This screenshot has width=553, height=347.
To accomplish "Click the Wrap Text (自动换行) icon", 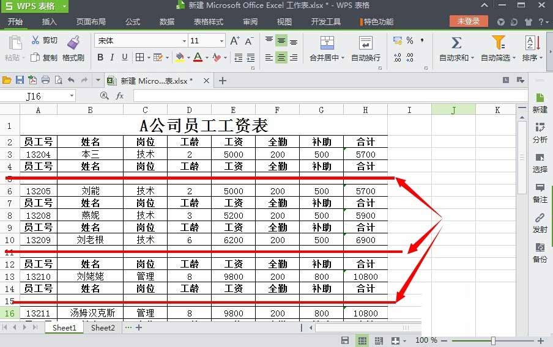I will click(366, 43).
